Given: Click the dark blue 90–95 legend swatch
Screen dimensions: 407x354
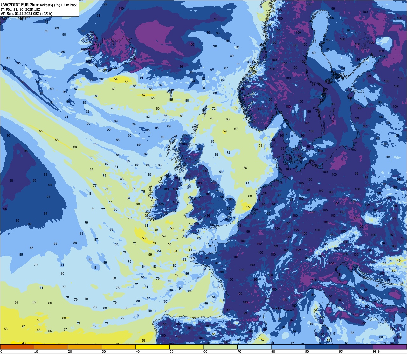Looking at the screenshot, I should click(x=322, y=347).
